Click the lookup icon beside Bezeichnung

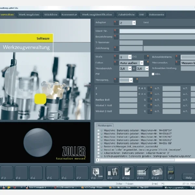point(116,37)
